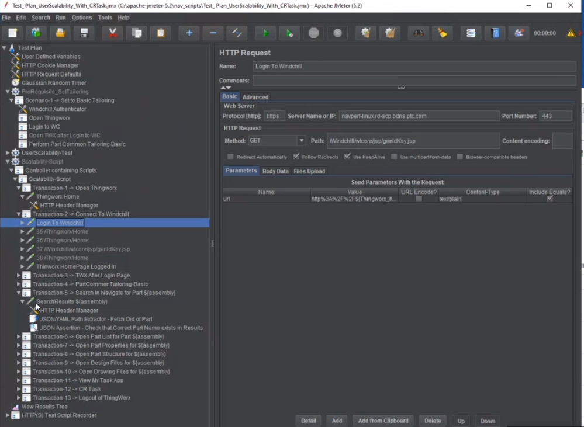
Task: Toggle URL Encode checkbox for url parameter
Action: [x=419, y=199]
